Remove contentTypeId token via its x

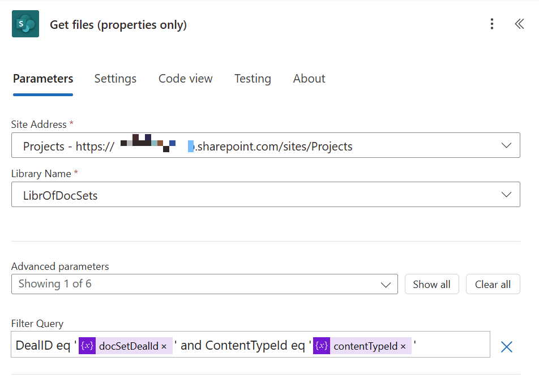[x=402, y=346]
